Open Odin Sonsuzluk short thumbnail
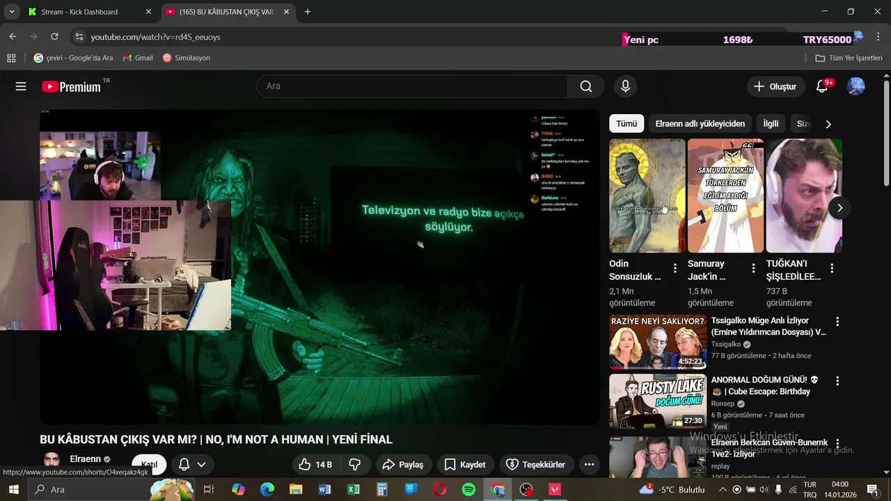Screen dimensions: 891x501 click(x=647, y=196)
